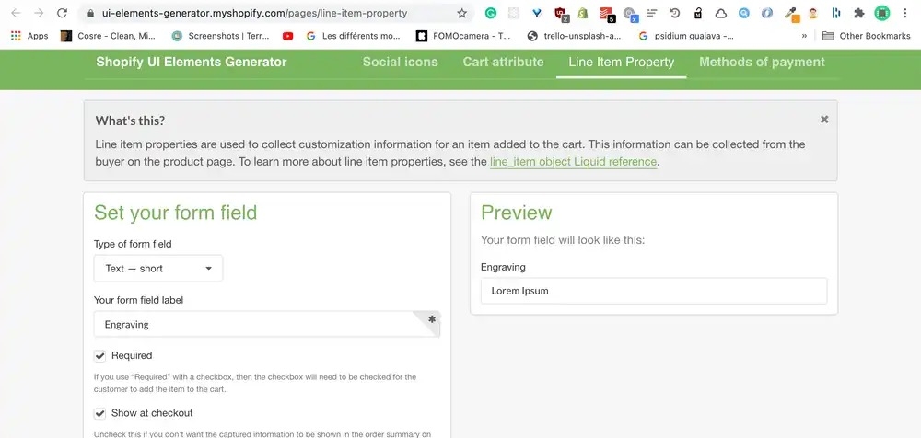Bookmark this page with the star icon
The height and width of the screenshot is (438, 921).
click(x=461, y=14)
